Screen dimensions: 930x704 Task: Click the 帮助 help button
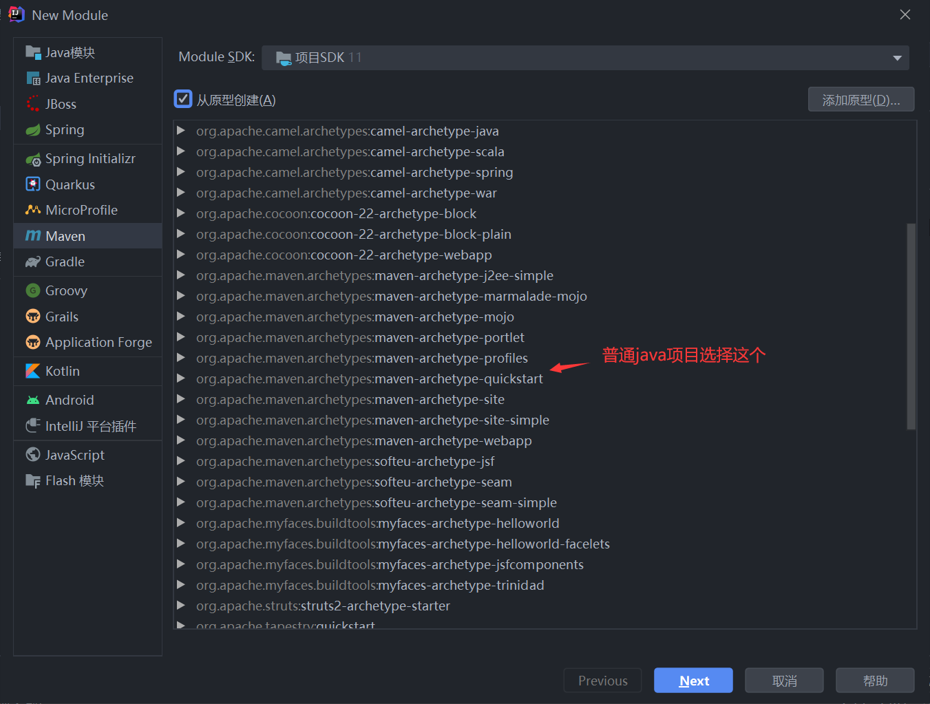click(x=875, y=680)
